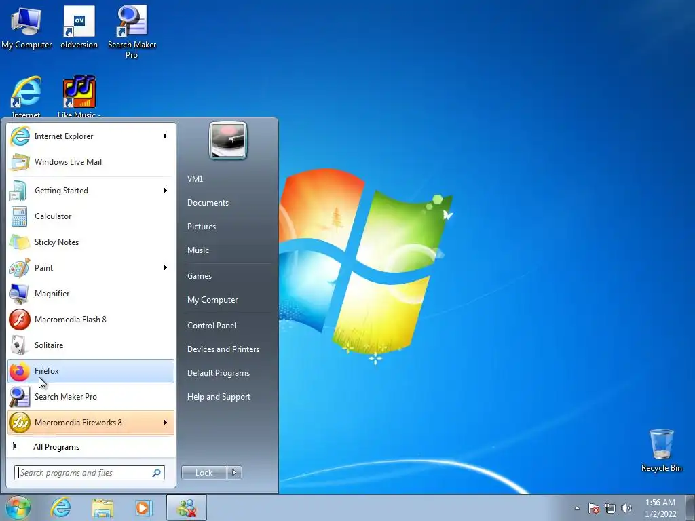695x521 pixels.
Task: Click the taskbar clock and date
Action: tap(660, 508)
